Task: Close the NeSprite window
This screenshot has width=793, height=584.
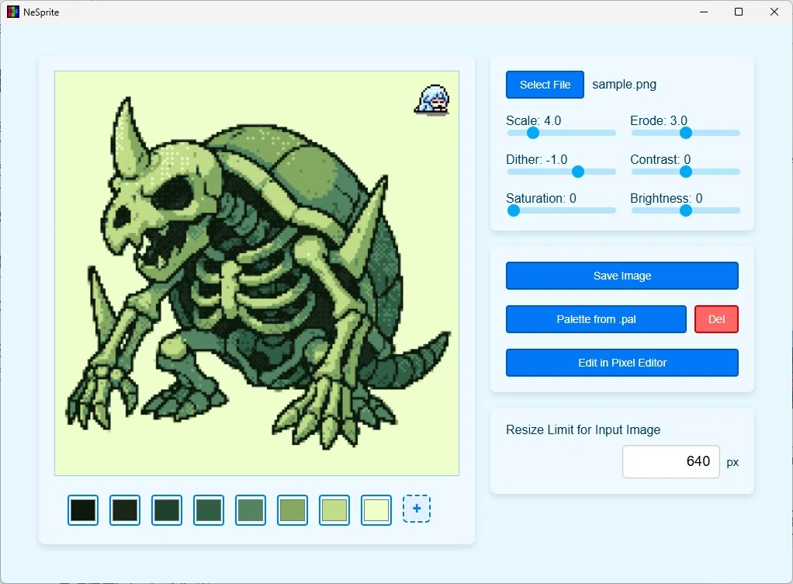Action: click(x=774, y=12)
